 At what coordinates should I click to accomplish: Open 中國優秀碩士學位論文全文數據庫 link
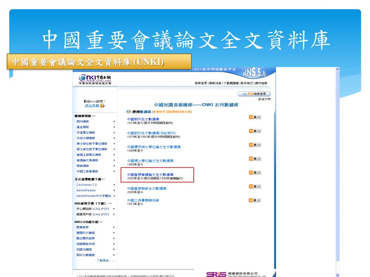click(x=154, y=147)
